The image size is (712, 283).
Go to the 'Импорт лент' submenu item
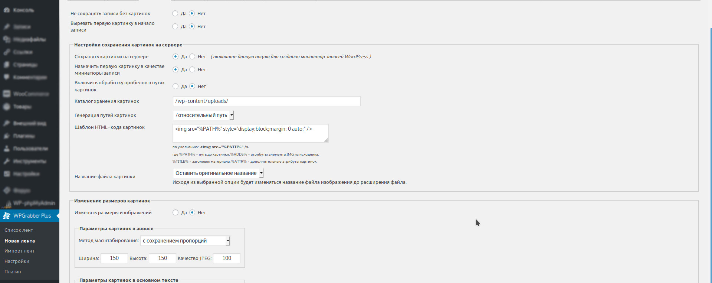click(19, 251)
